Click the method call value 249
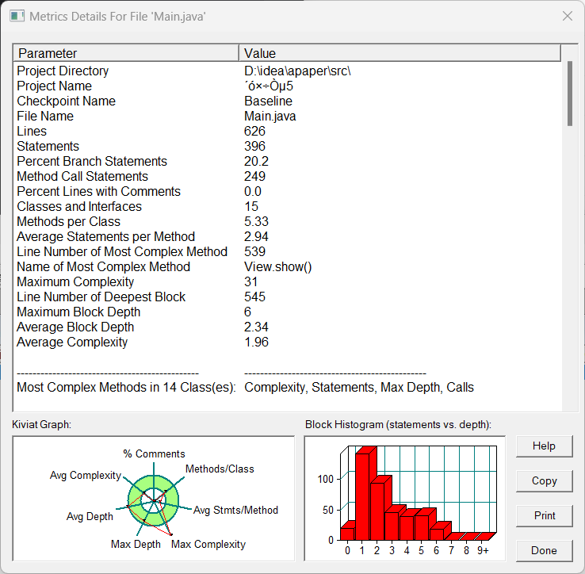This screenshot has height=574, width=585. [254, 176]
